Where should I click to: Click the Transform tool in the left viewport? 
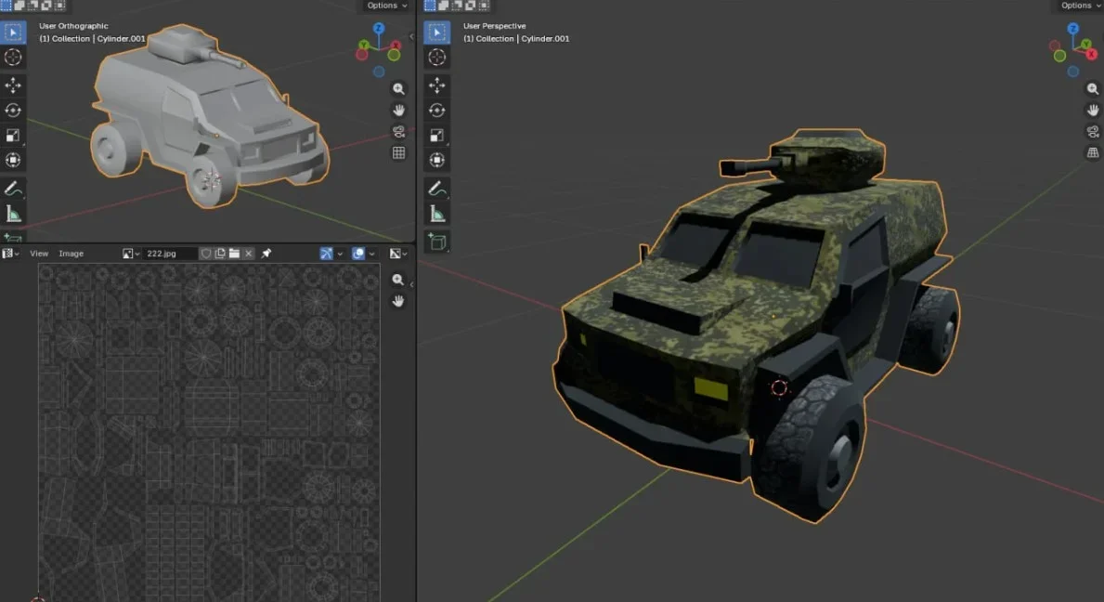coord(13,160)
